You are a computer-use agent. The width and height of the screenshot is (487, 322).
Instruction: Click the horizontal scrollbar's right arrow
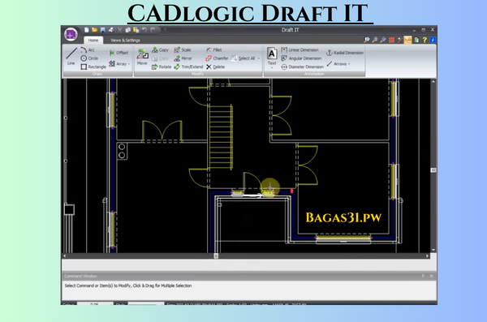(x=428, y=255)
